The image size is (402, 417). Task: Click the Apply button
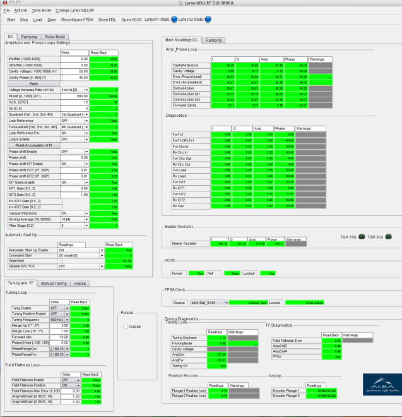(33, 83)
